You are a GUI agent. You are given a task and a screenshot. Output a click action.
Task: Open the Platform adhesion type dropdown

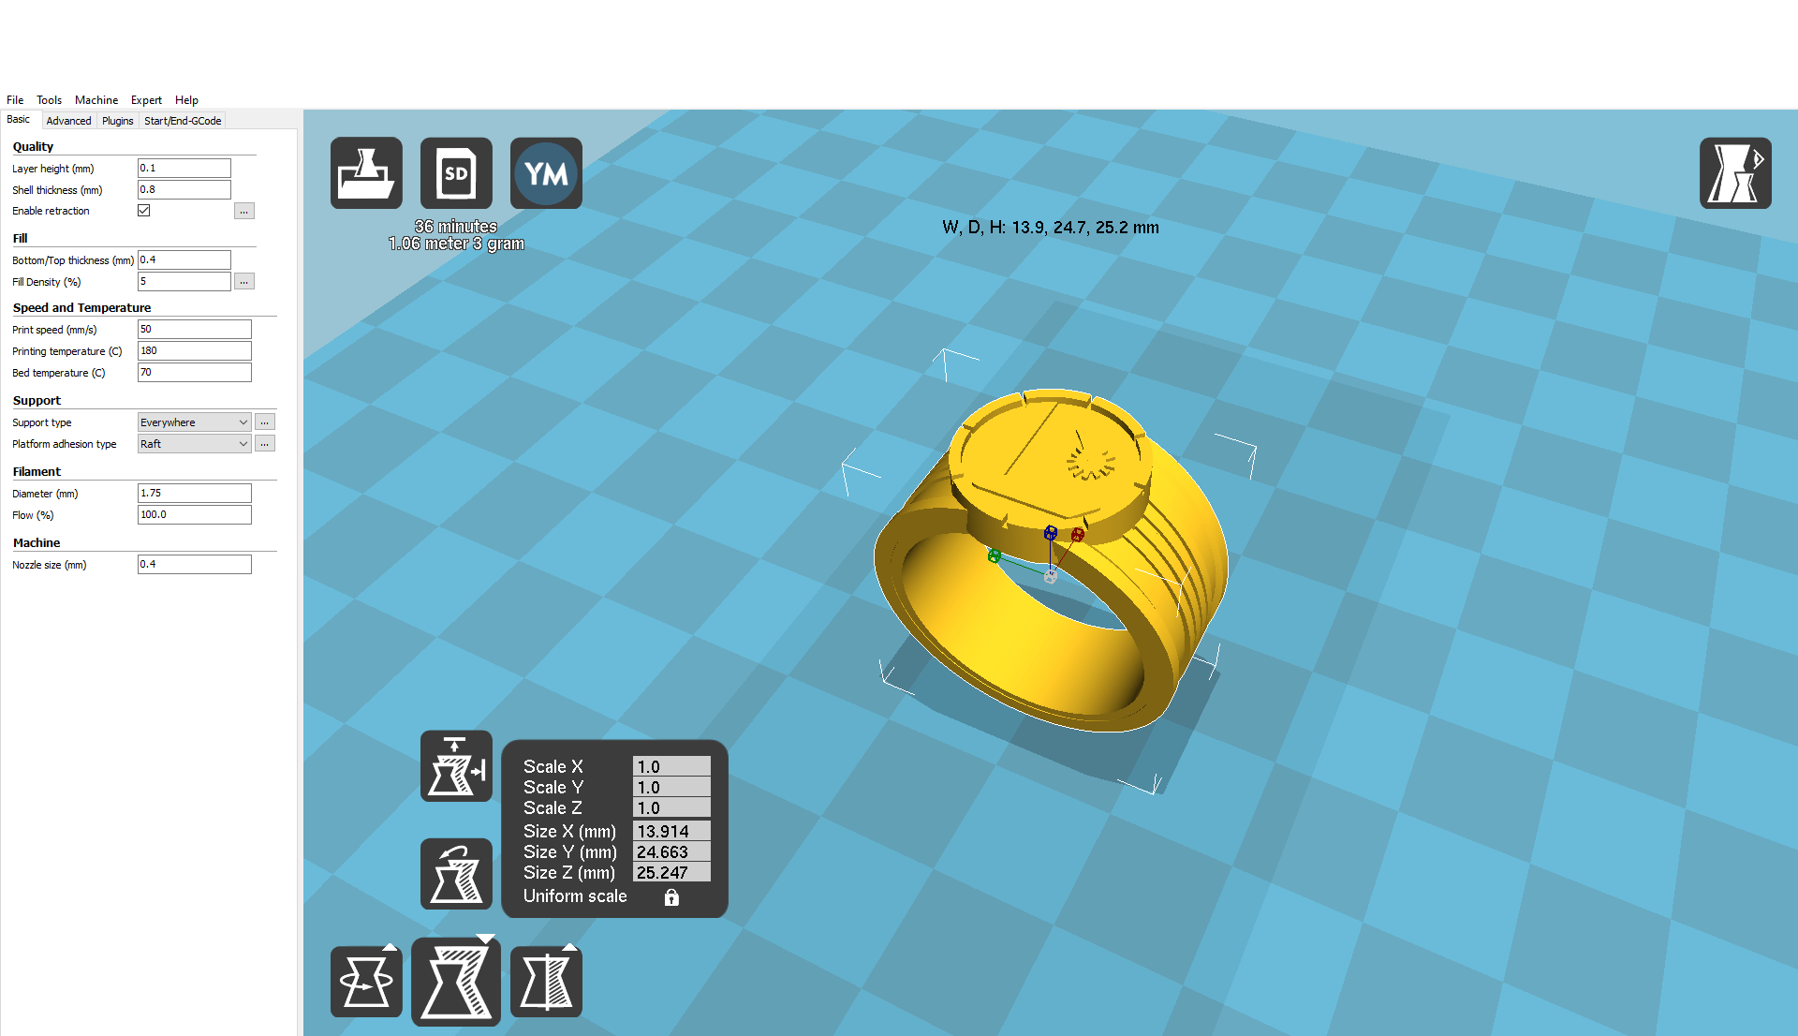194,444
